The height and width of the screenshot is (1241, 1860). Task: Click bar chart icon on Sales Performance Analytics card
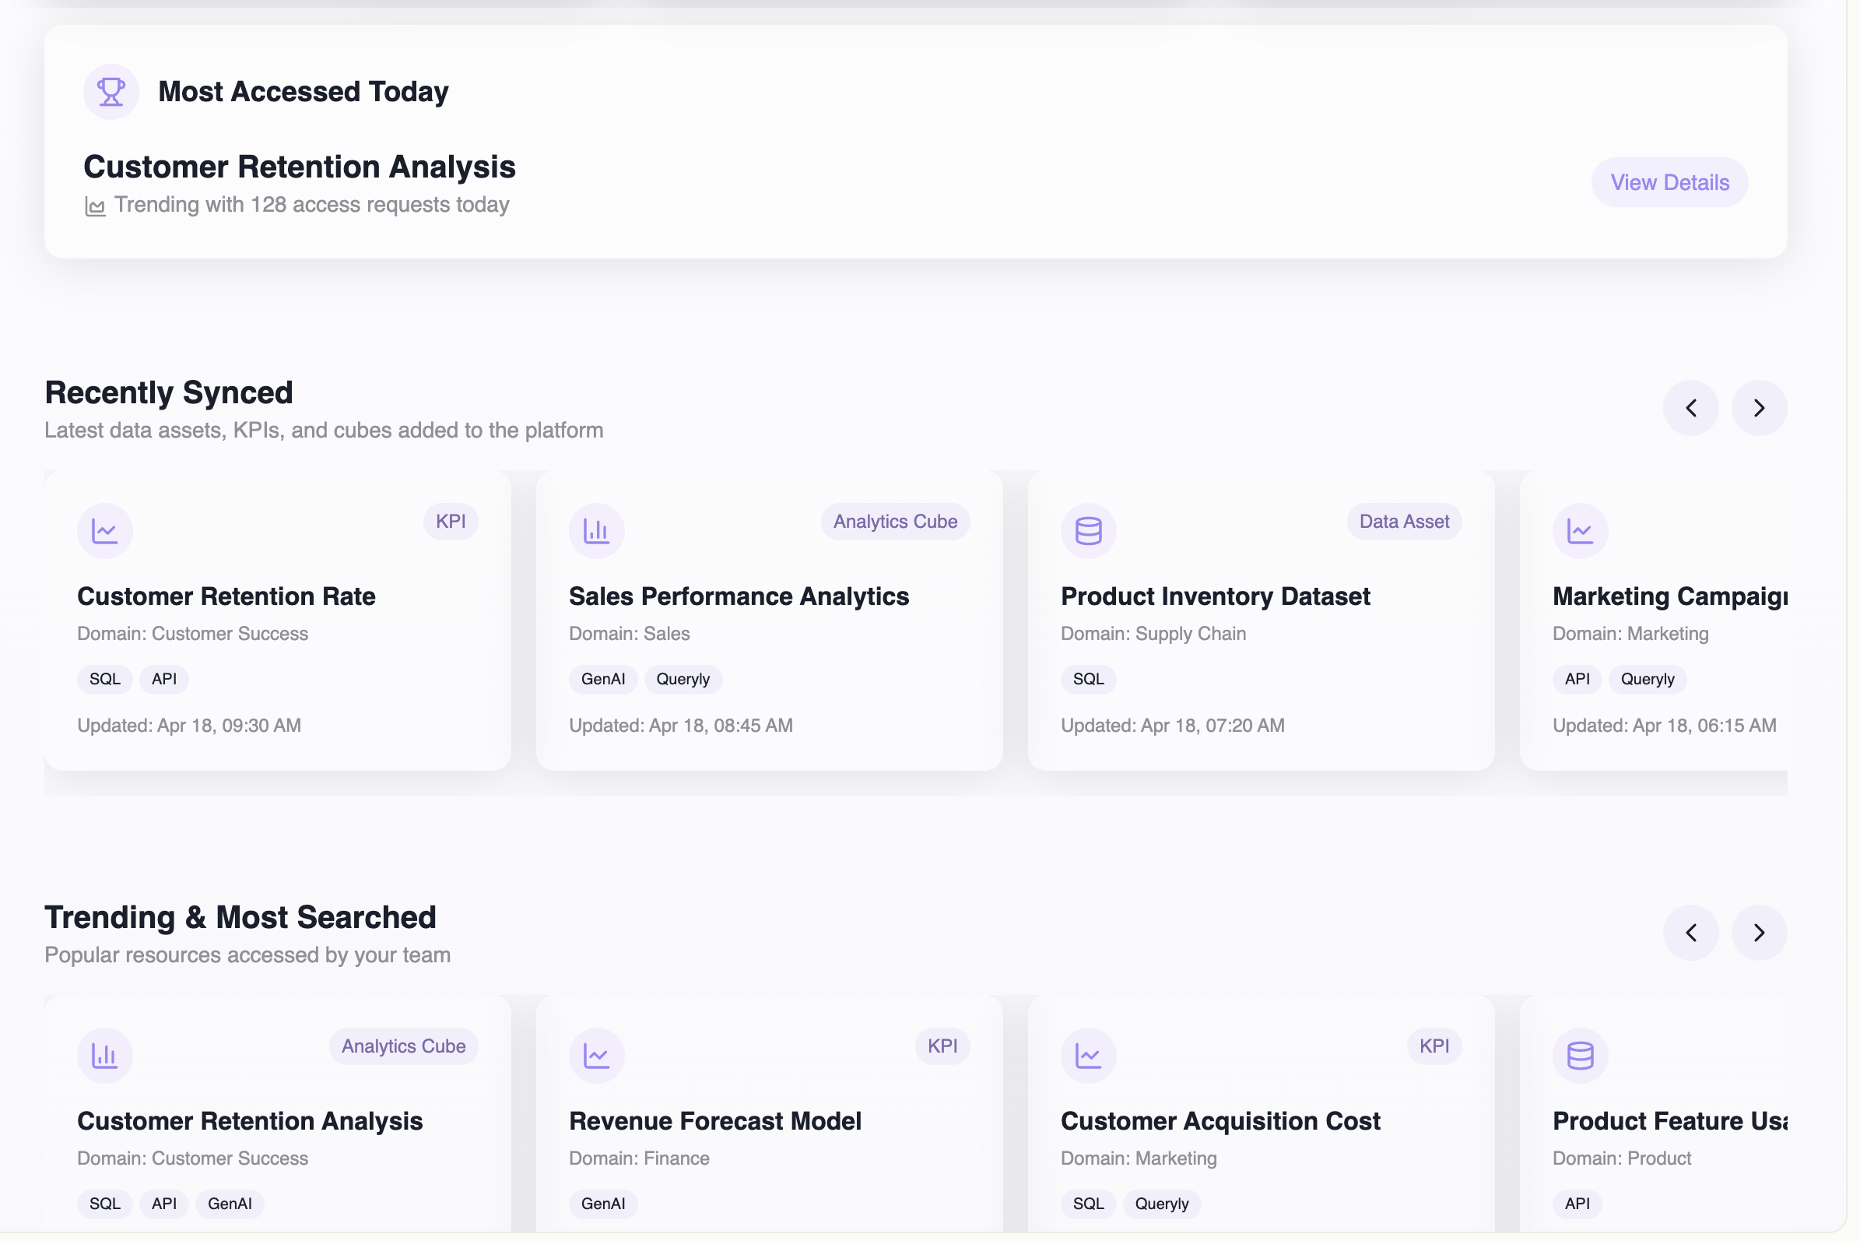[597, 531]
